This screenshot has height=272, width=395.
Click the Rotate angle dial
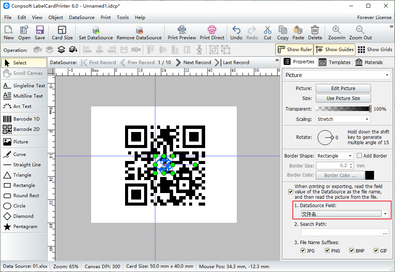pos(325,137)
